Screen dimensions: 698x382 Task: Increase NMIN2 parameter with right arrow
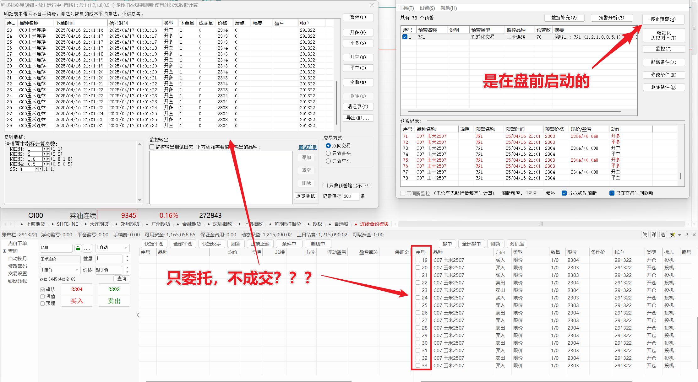point(48,154)
